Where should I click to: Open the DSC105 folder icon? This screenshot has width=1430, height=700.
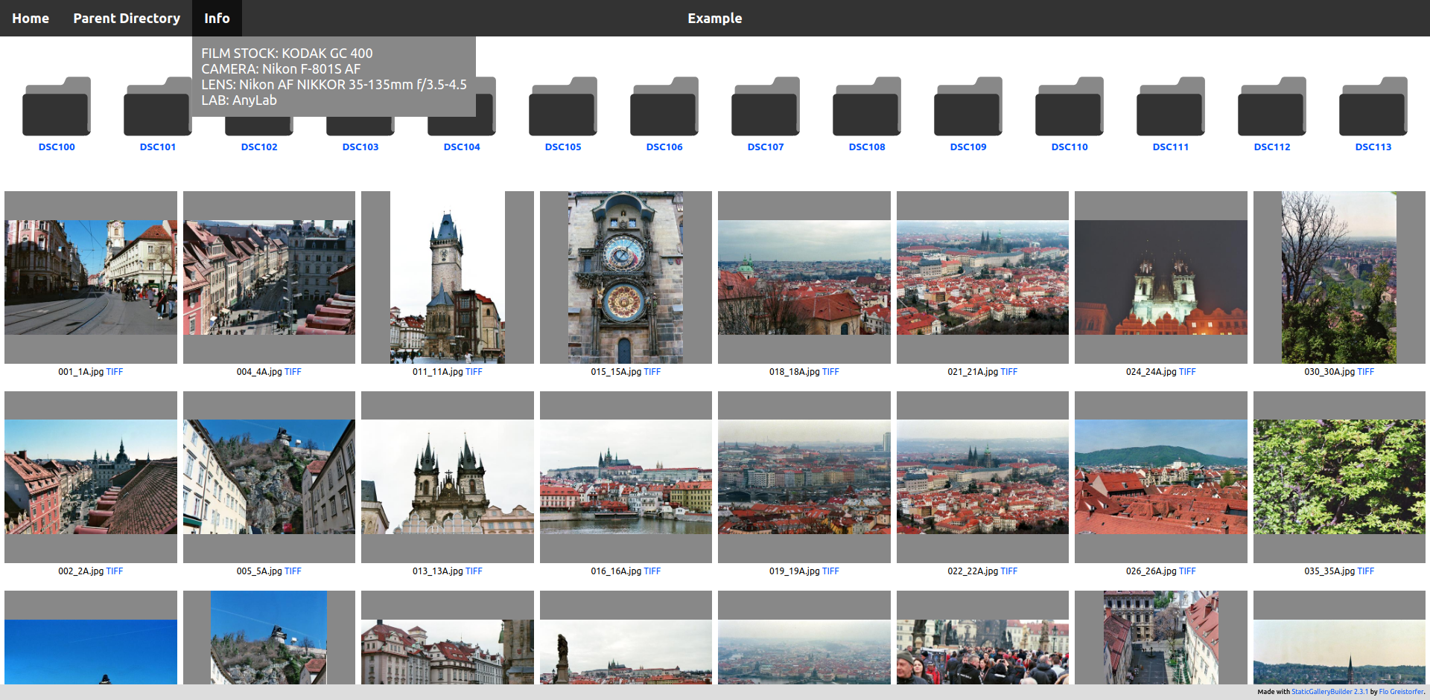[563, 106]
